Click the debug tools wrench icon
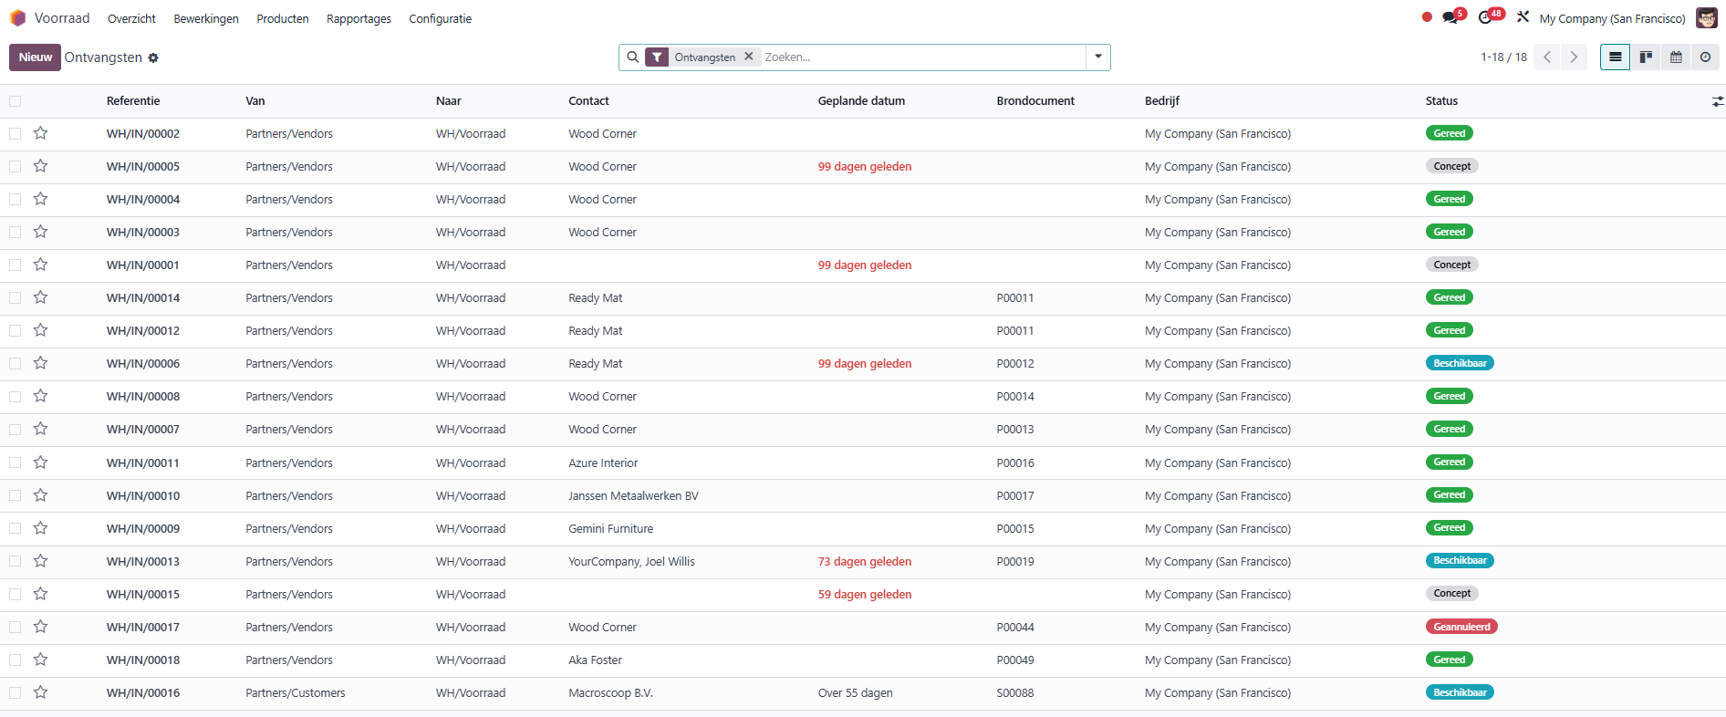The width and height of the screenshot is (1726, 717). click(1523, 17)
